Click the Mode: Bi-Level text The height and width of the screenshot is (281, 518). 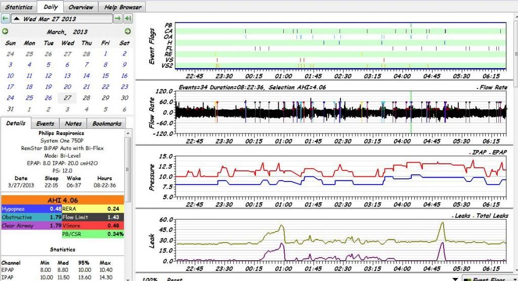click(62, 156)
